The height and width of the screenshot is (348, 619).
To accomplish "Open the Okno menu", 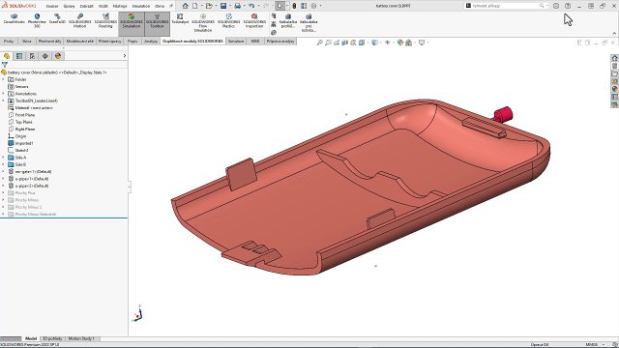I will click(x=160, y=7).
